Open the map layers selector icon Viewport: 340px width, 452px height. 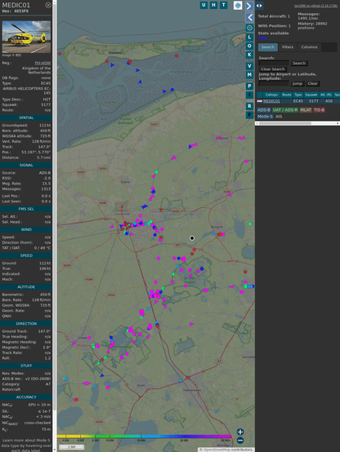[238, 6]
